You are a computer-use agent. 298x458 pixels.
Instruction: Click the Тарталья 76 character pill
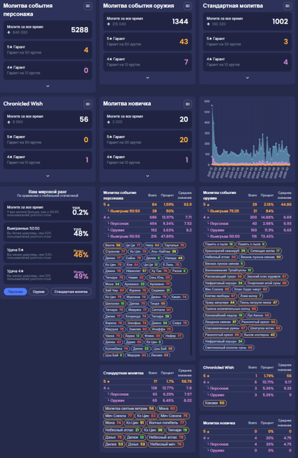[x=174, y=245]
